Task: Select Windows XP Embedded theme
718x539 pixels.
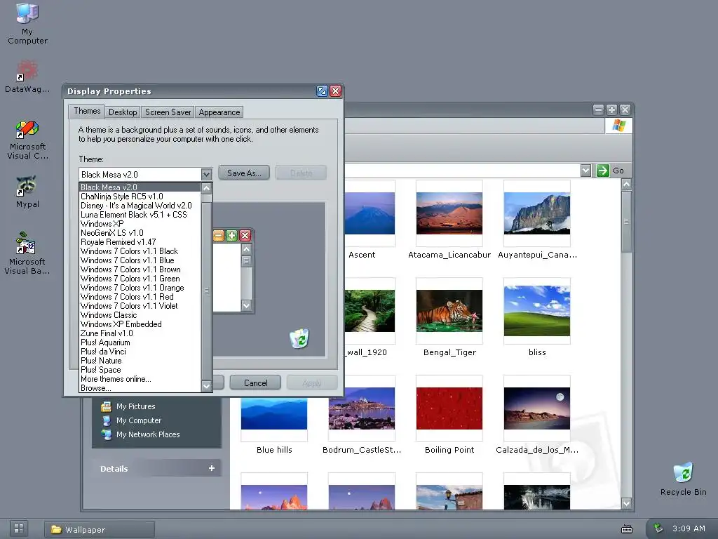Action: tap(140, 324)
